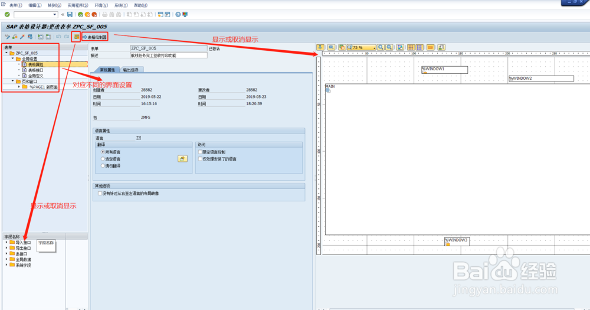
Task: Enable the 限定语言控制 checkbox
Action: (x=200, y=152)
